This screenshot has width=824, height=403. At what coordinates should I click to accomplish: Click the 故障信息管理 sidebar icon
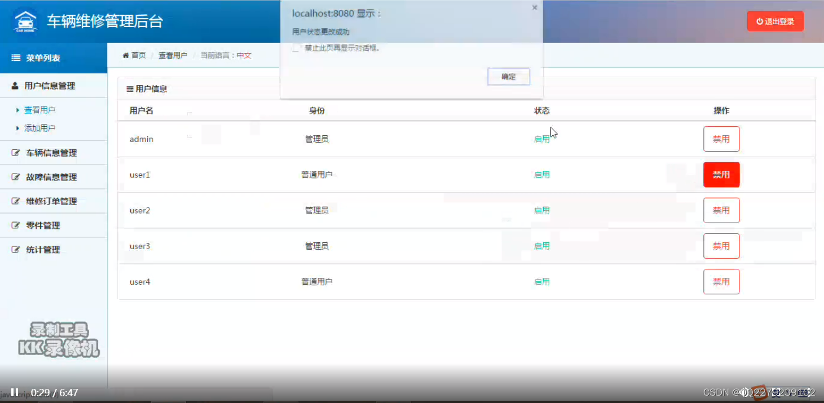click(14, 176)
